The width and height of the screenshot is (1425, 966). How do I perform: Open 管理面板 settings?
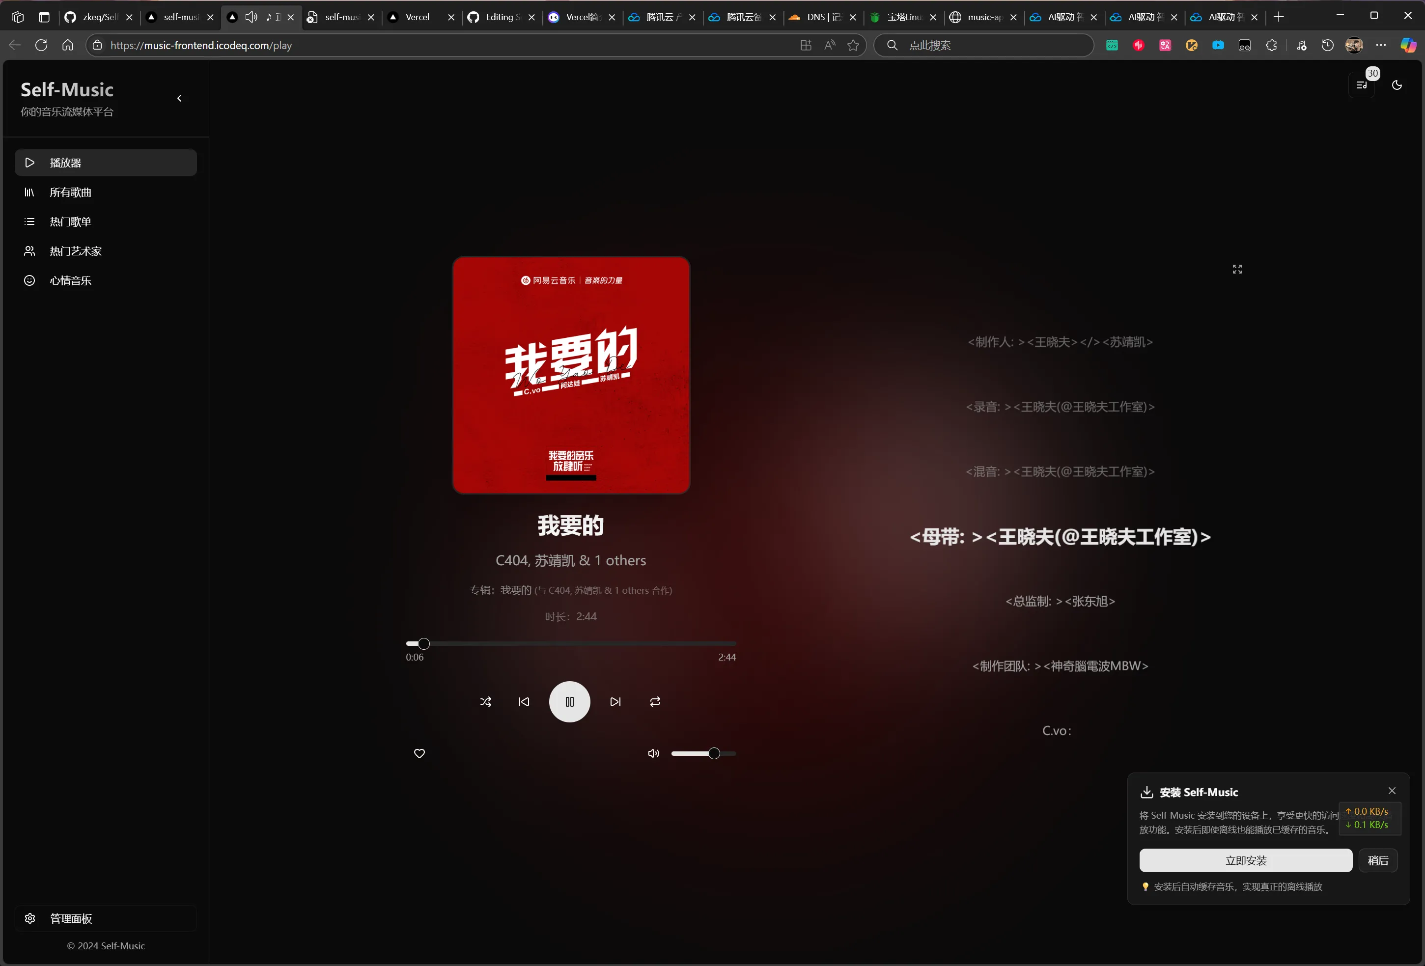pyautogui.click(x=106, y=918)
